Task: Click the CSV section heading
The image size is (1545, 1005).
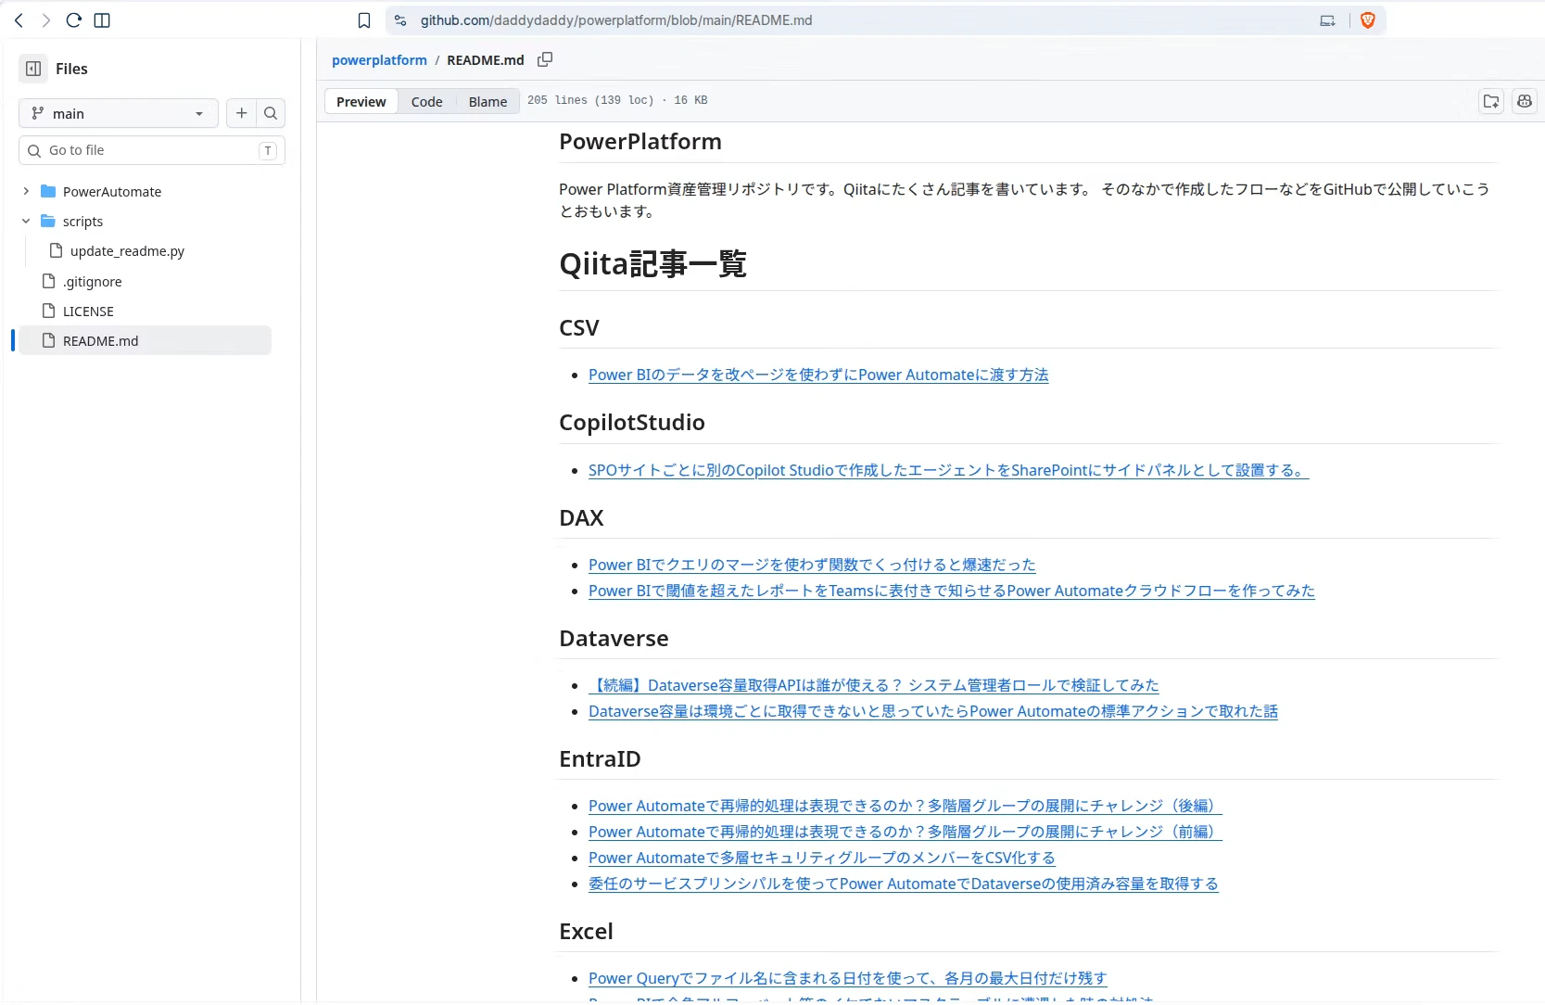Action: click(x=579, y=328)
